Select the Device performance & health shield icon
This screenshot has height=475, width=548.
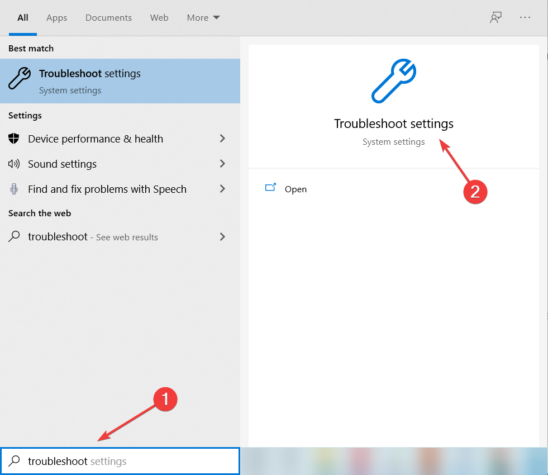16,139
